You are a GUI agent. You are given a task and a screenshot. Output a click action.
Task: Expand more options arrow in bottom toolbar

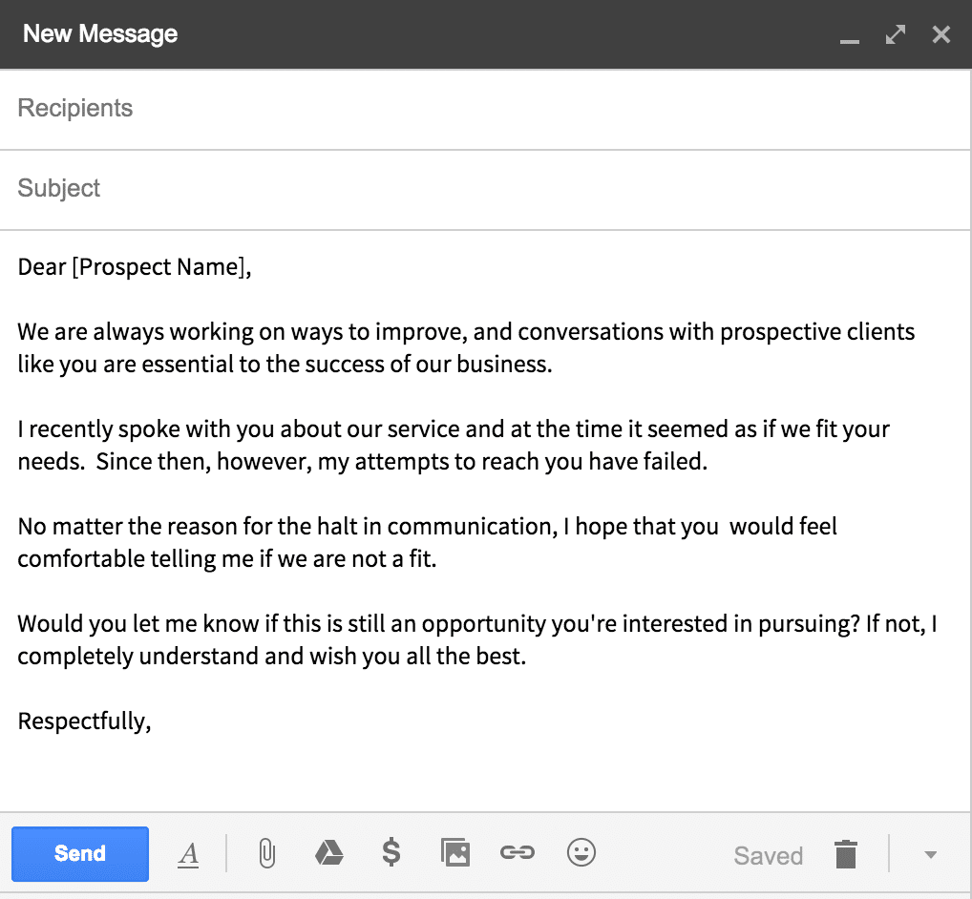tap(930, 855)
